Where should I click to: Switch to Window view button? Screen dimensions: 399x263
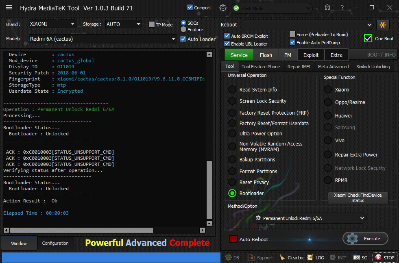point(19,243)
